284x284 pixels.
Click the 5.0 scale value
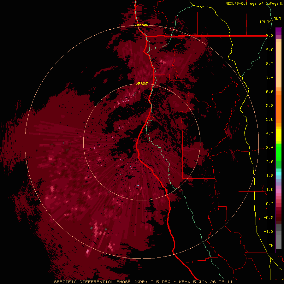(x=270, y=120)
